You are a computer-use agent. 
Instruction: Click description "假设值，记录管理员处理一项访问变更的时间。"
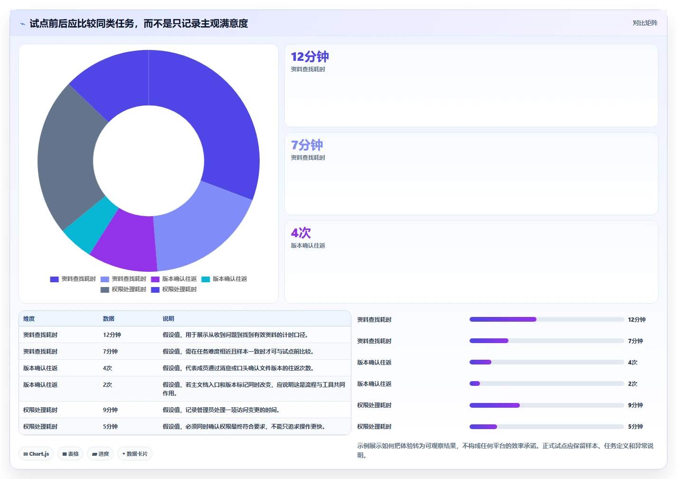click(x=223, y=410)
